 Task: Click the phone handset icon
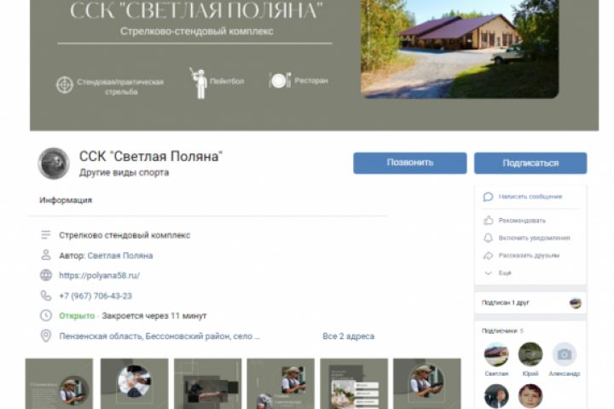[x=46, y=296]
